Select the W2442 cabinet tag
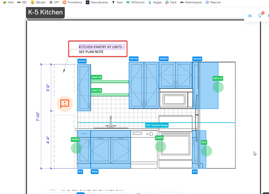269x194 pixels. coord(197,59)
